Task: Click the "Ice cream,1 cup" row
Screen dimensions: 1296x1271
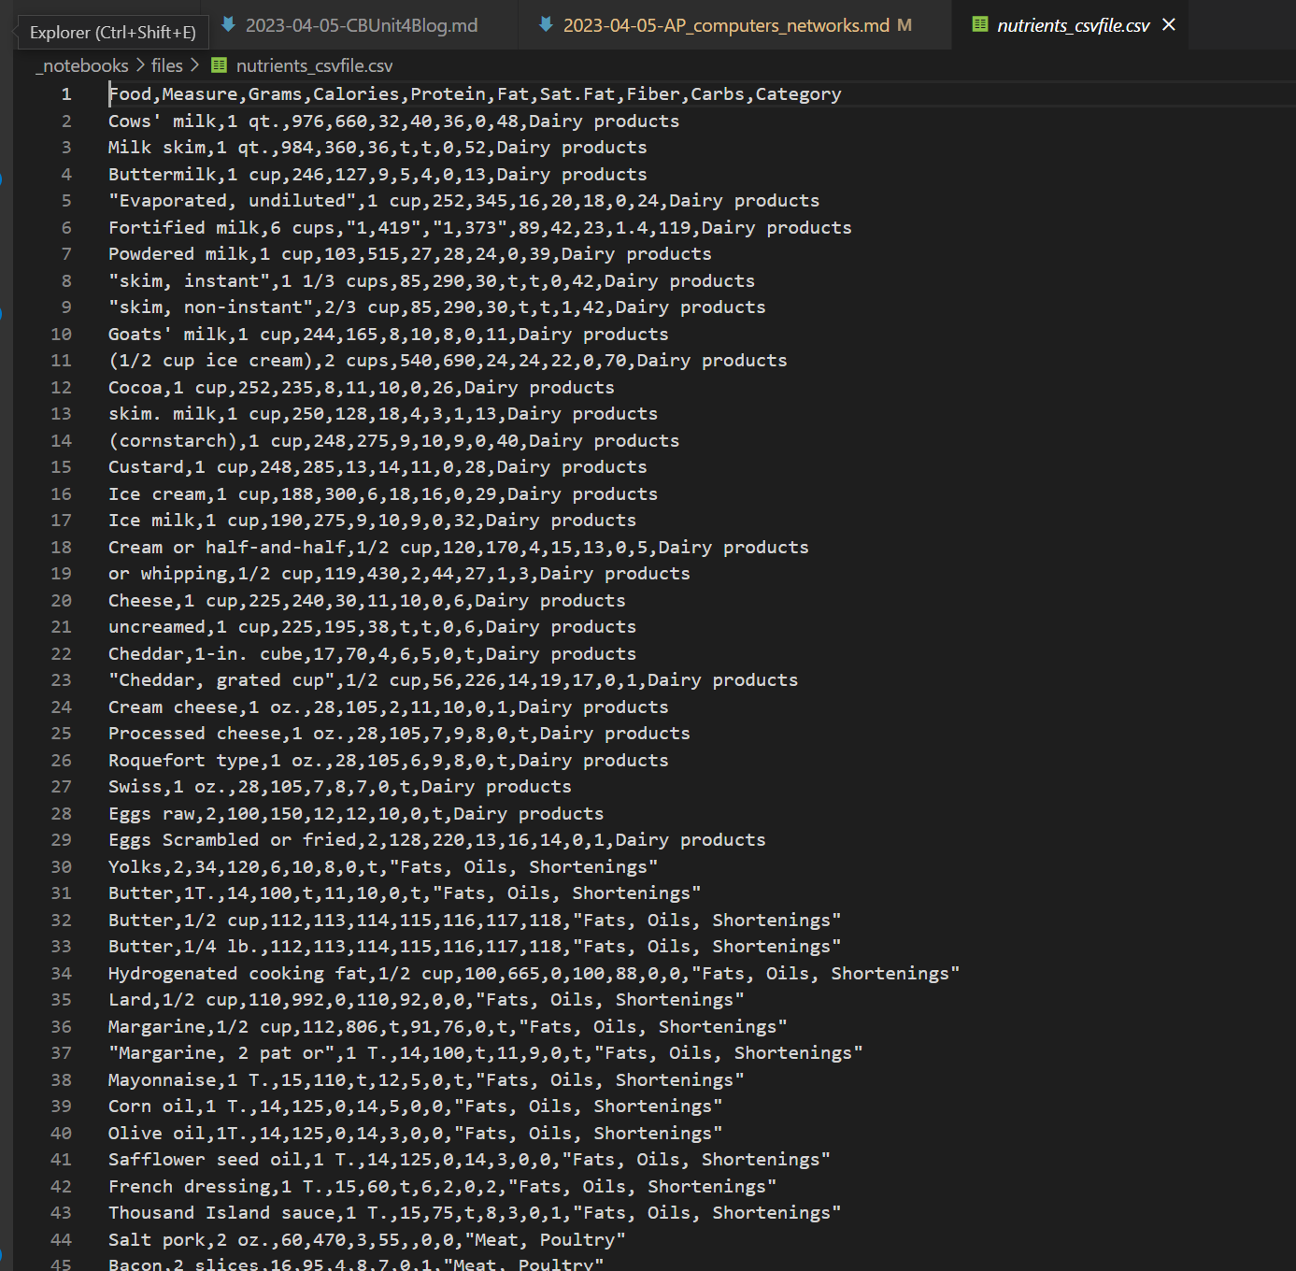Action: [x=383, y=494]
